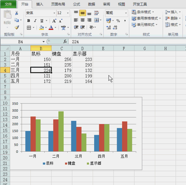Switch to the 公式 tab
This screenshot has width=186, height=185.
click(x=76, y=4)
